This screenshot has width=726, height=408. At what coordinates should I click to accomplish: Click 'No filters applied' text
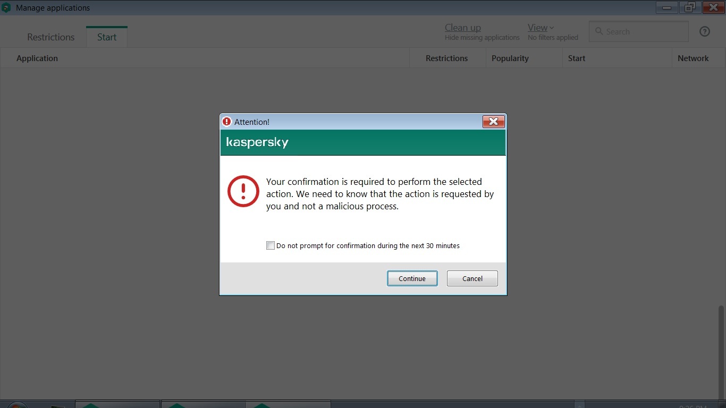coord(553,38)
